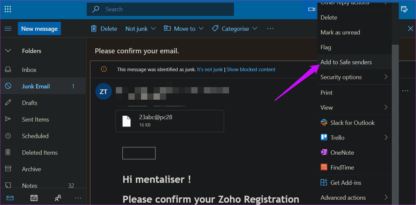Click the Delete trash icon in toolbar
This screenshot has height=205, width=416.
tap(94, 28)
